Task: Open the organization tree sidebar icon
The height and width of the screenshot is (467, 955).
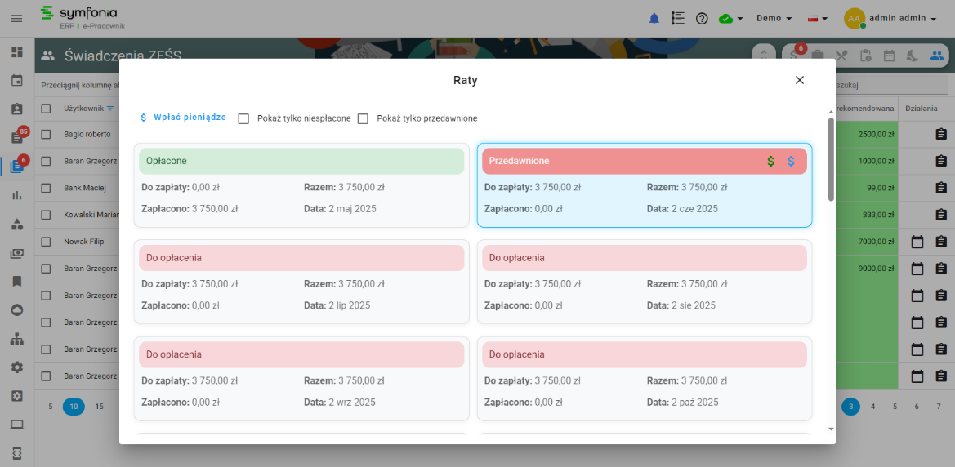Action: tap(17, 339)
